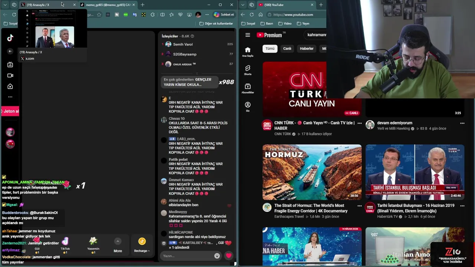Go to YouTube Ana Sayfa
Image resolution: width=475 pixels, height=267 pixels.
coord(248,52)
